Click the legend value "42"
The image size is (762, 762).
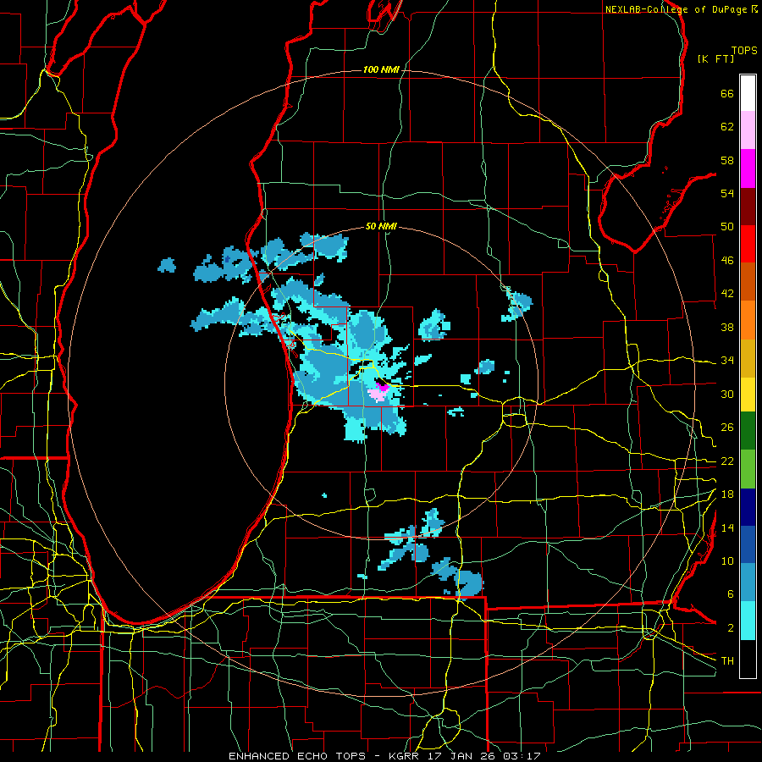tap(727, 294)
